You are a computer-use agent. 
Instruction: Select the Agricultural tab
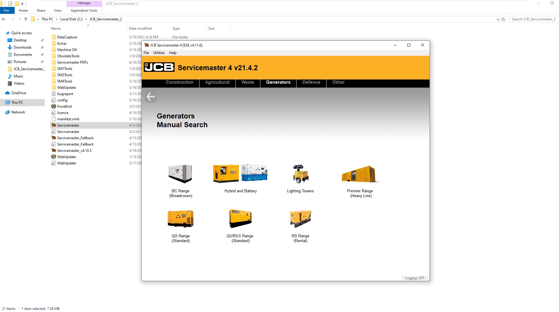pos(217,82)
